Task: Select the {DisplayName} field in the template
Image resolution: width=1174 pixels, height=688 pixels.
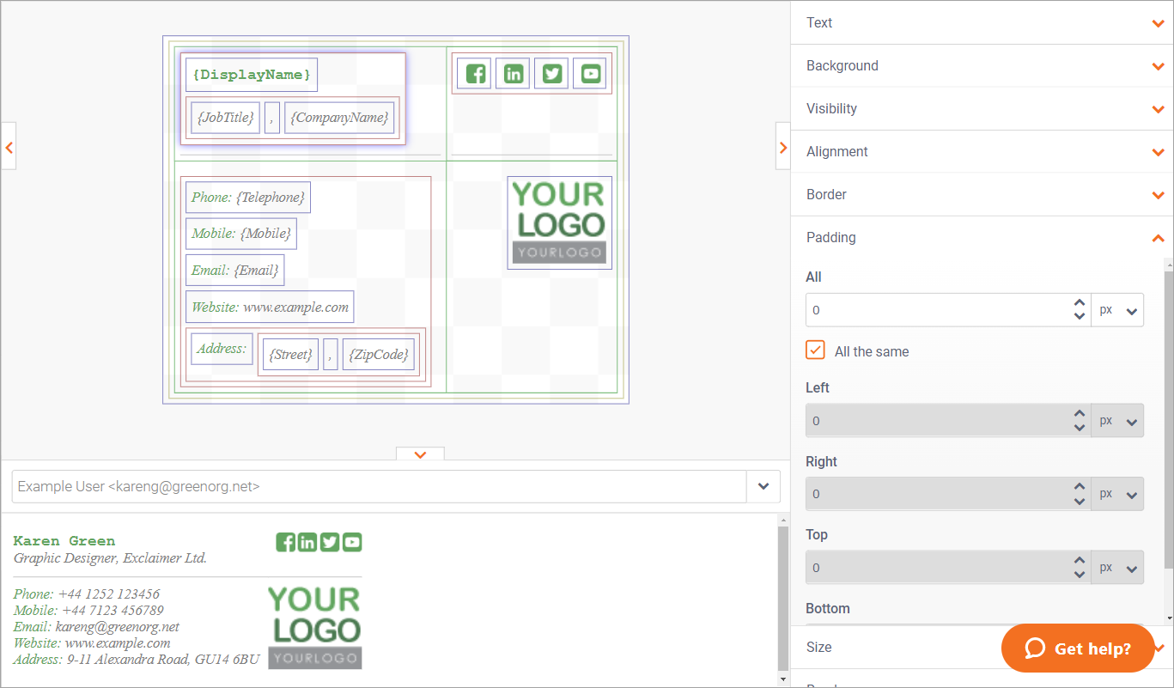Action: pyautogui.click(x=252, y=75)
